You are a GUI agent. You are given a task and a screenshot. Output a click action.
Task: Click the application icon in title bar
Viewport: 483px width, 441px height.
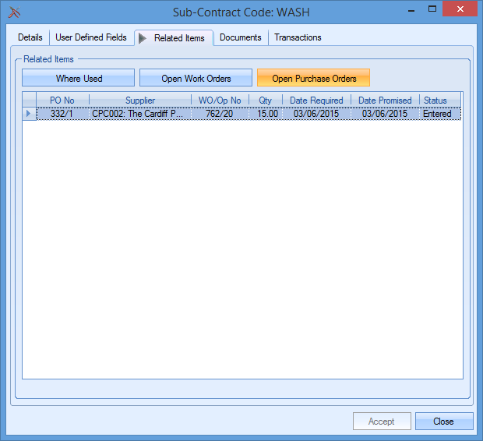point(13,12)
